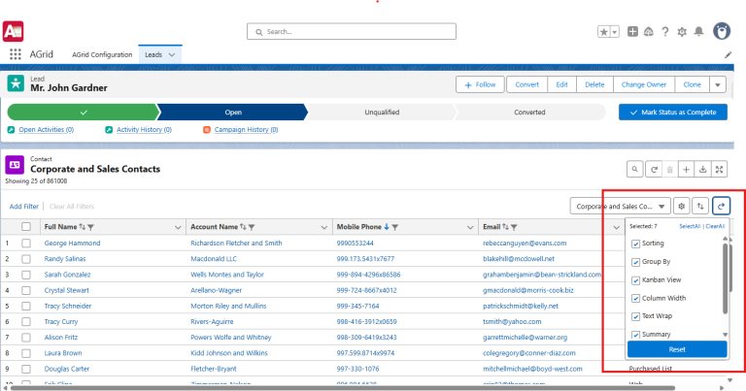Click the pencil edit page icon
The width and height of the screenshot is (746, 391).
[728, 55]
